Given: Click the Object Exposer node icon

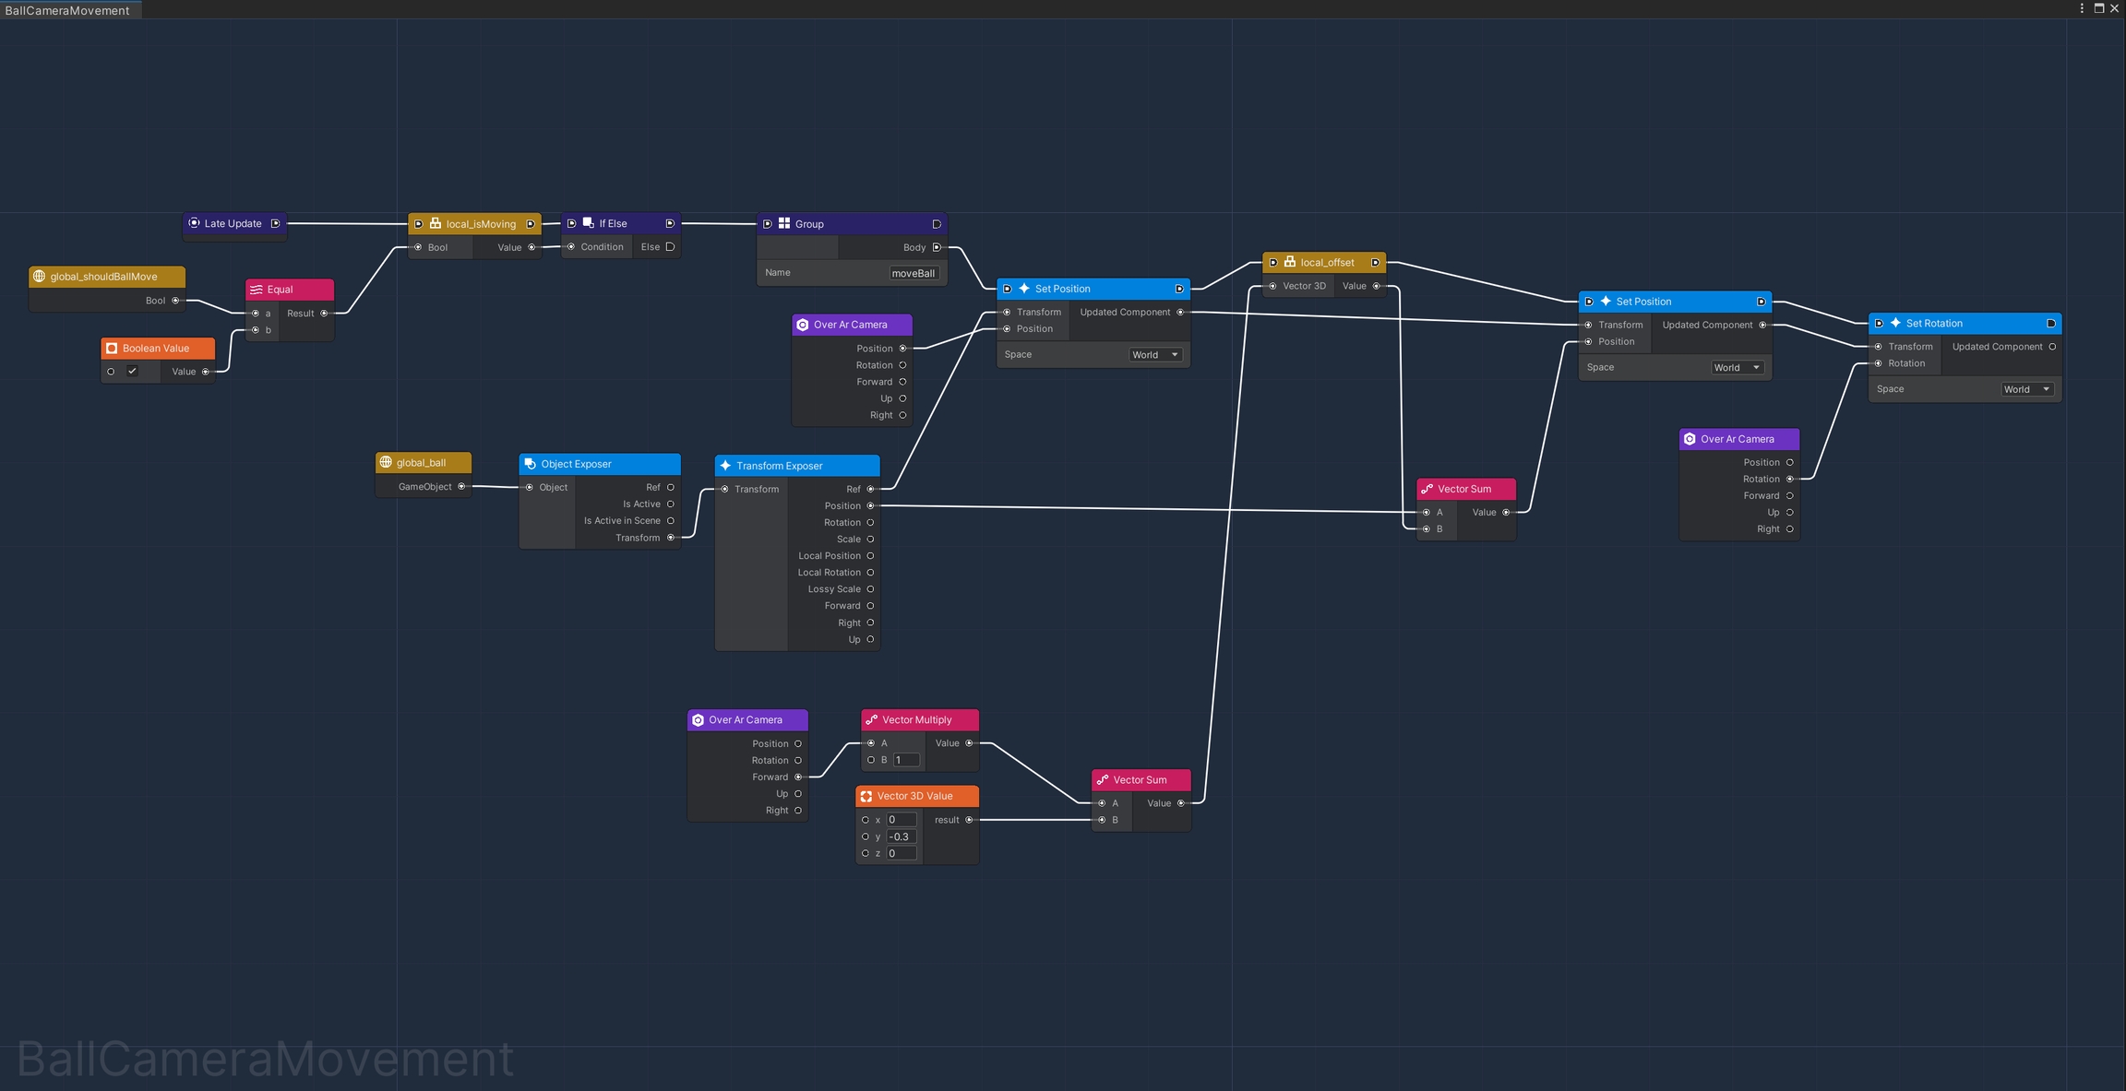Looking at the screenshot, I should [530, 464].
